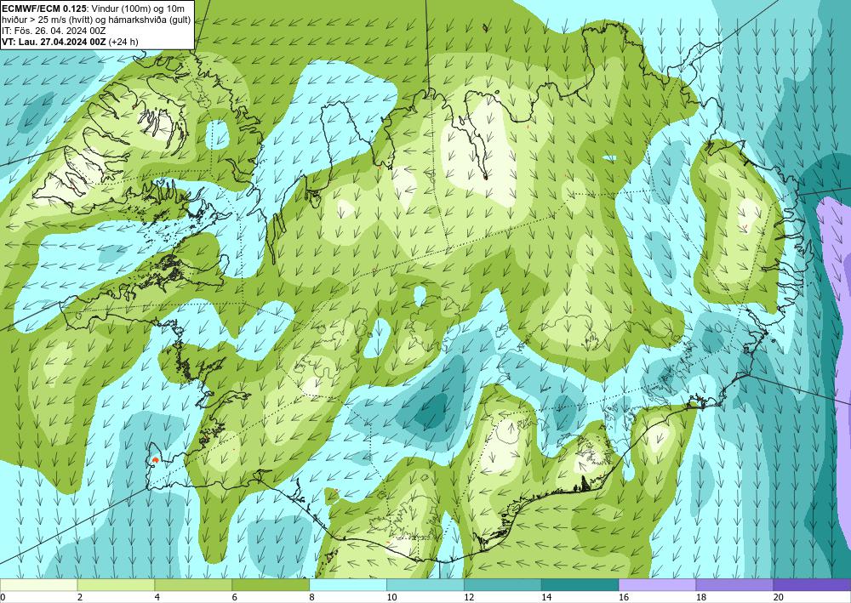
Task: Click the scale label "4"
Action: (157, 598)
